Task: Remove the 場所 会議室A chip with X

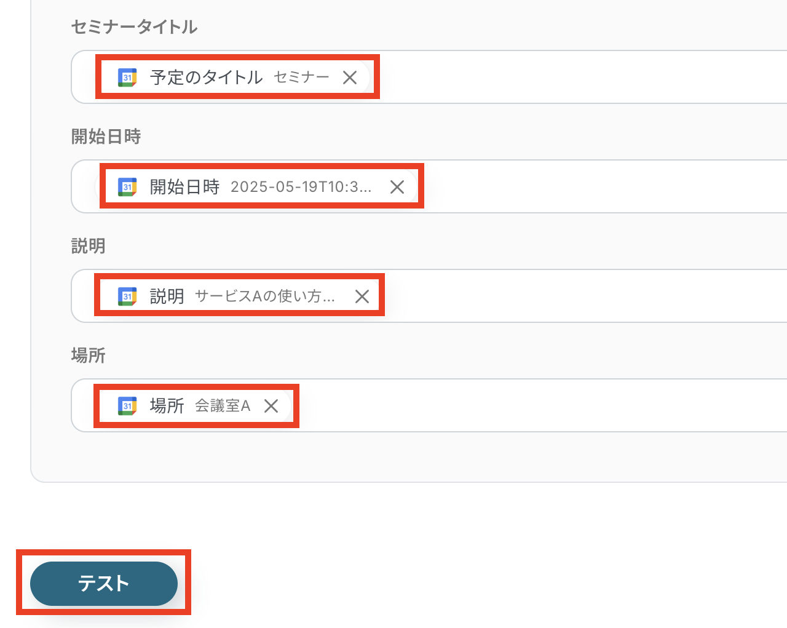Action: pos(271,406)
